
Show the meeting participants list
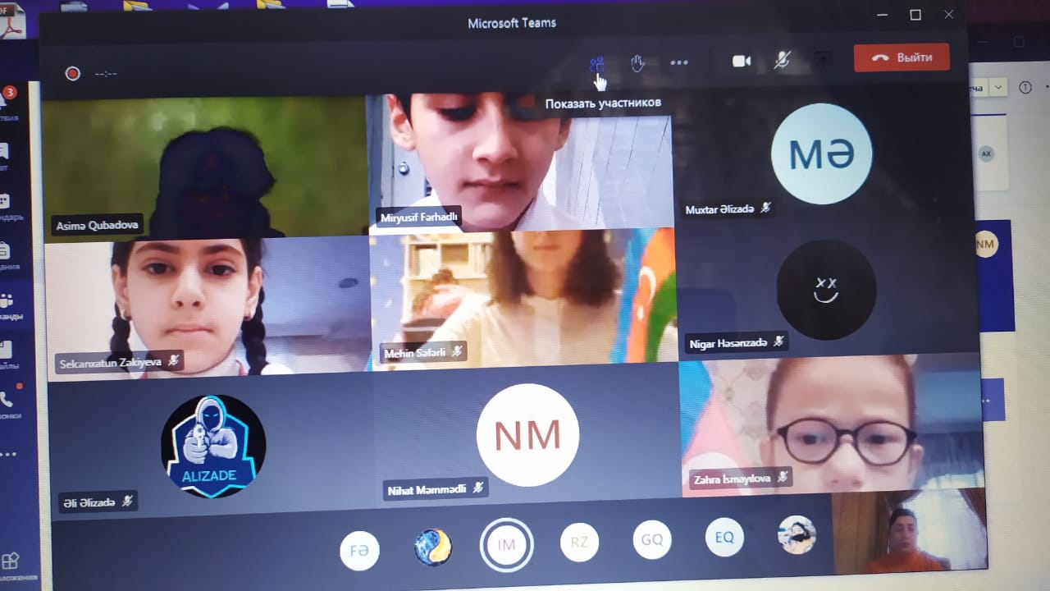[596, 64]
